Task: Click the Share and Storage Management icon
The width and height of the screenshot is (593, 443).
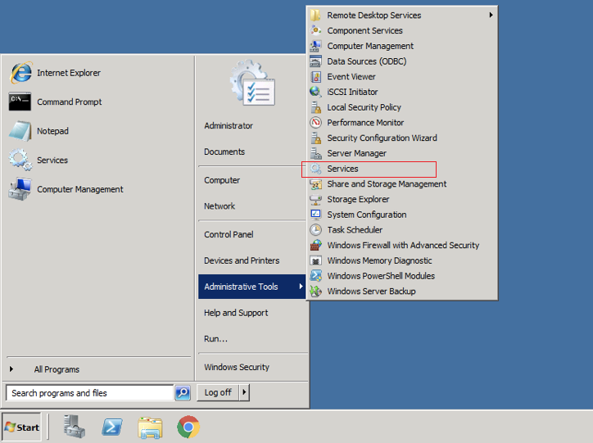Action: point(315,184)
